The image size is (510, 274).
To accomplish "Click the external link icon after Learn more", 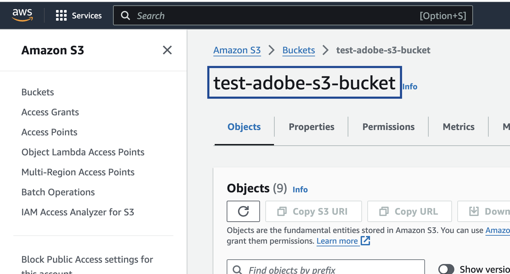I will point(366,241).
